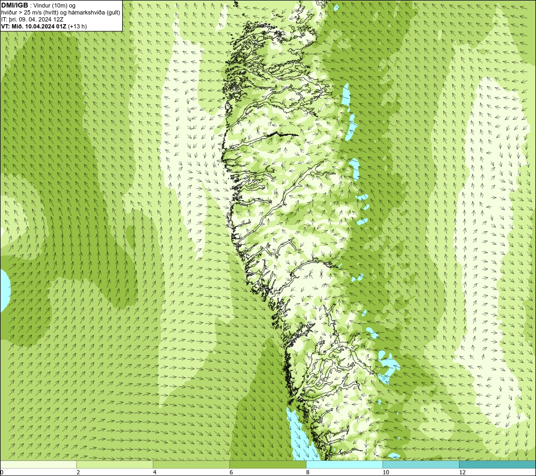
Task: Click the 0-2 m/s pale legend swatch
Action: (38, 464)
